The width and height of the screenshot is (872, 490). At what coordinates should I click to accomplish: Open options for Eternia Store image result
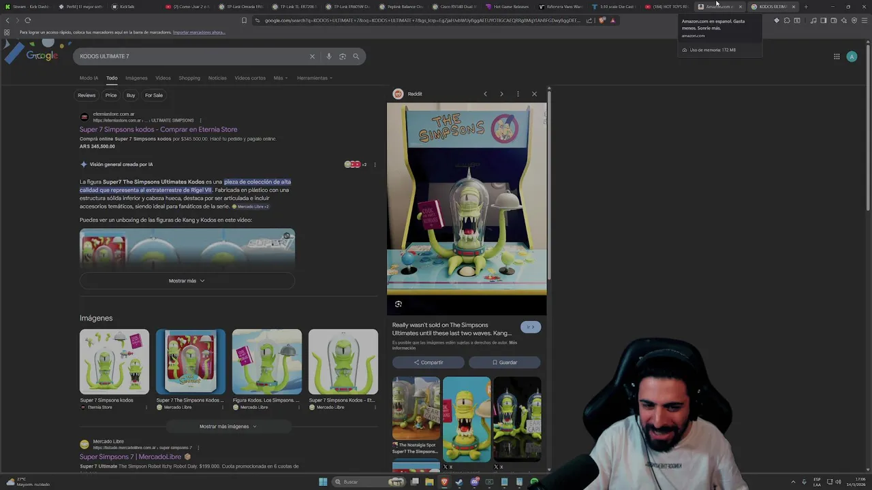(x=146, y=408)
